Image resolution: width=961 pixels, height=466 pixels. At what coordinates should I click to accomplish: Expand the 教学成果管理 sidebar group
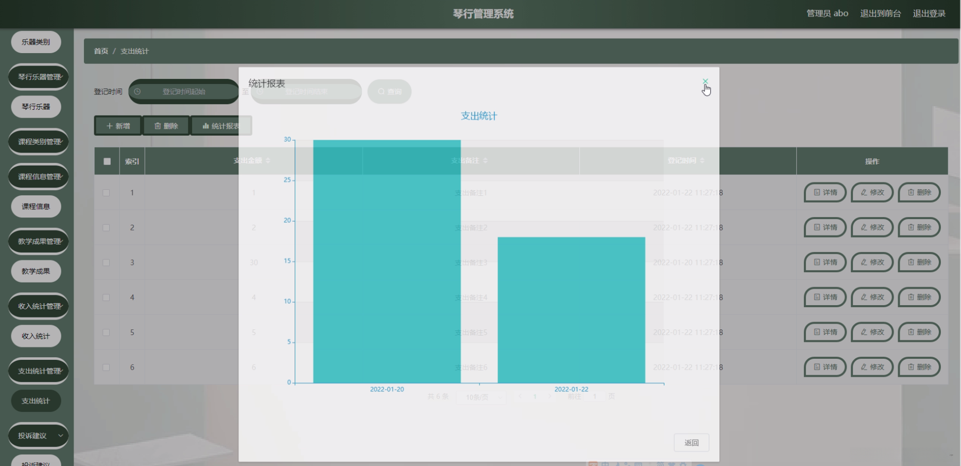39,241
